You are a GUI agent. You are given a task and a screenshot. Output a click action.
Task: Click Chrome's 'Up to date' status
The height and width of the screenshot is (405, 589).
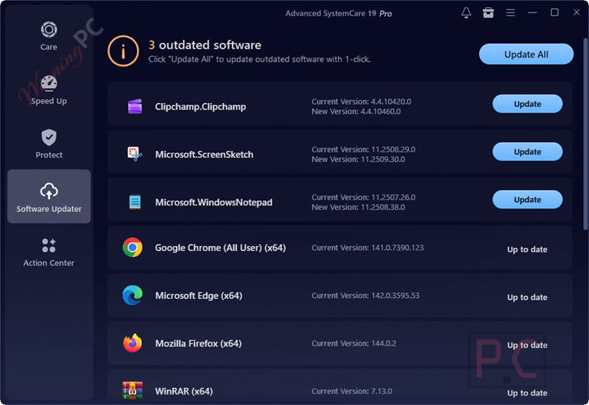pyautogui.click(x=527, y=250)
